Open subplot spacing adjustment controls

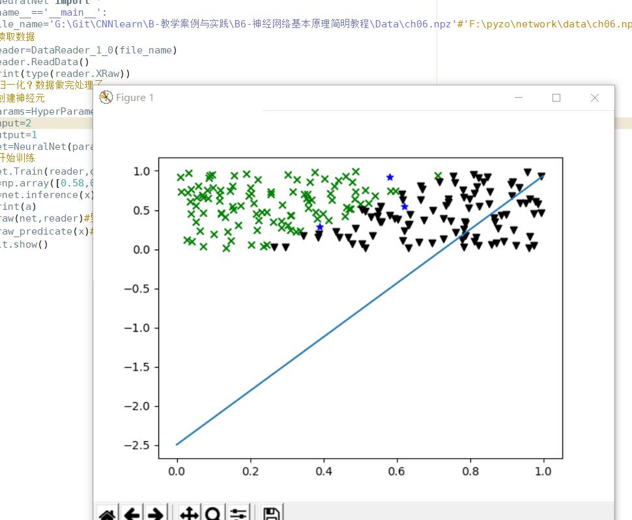[237, 515]
